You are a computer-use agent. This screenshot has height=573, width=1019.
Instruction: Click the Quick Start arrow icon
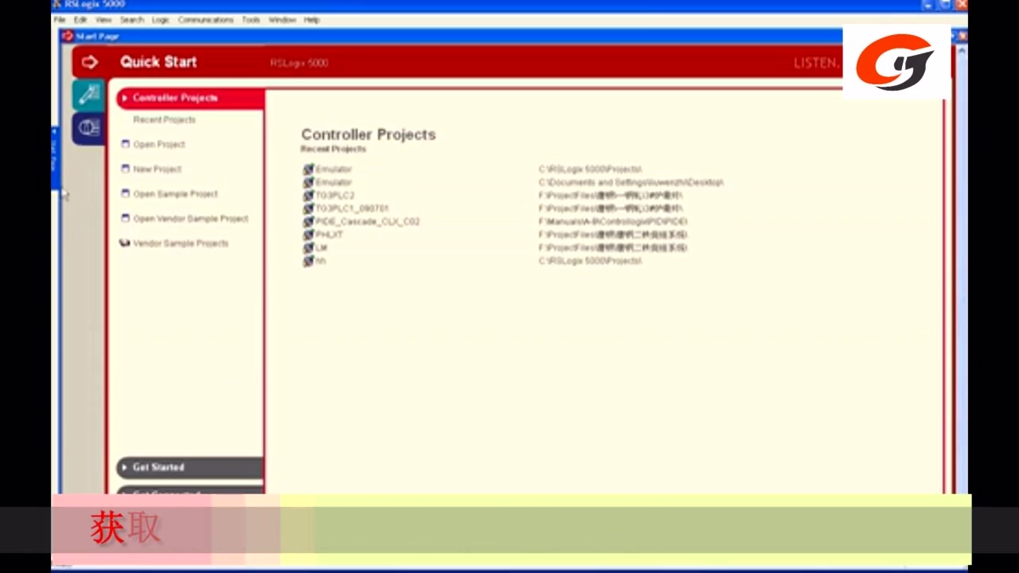pos(90,62)
